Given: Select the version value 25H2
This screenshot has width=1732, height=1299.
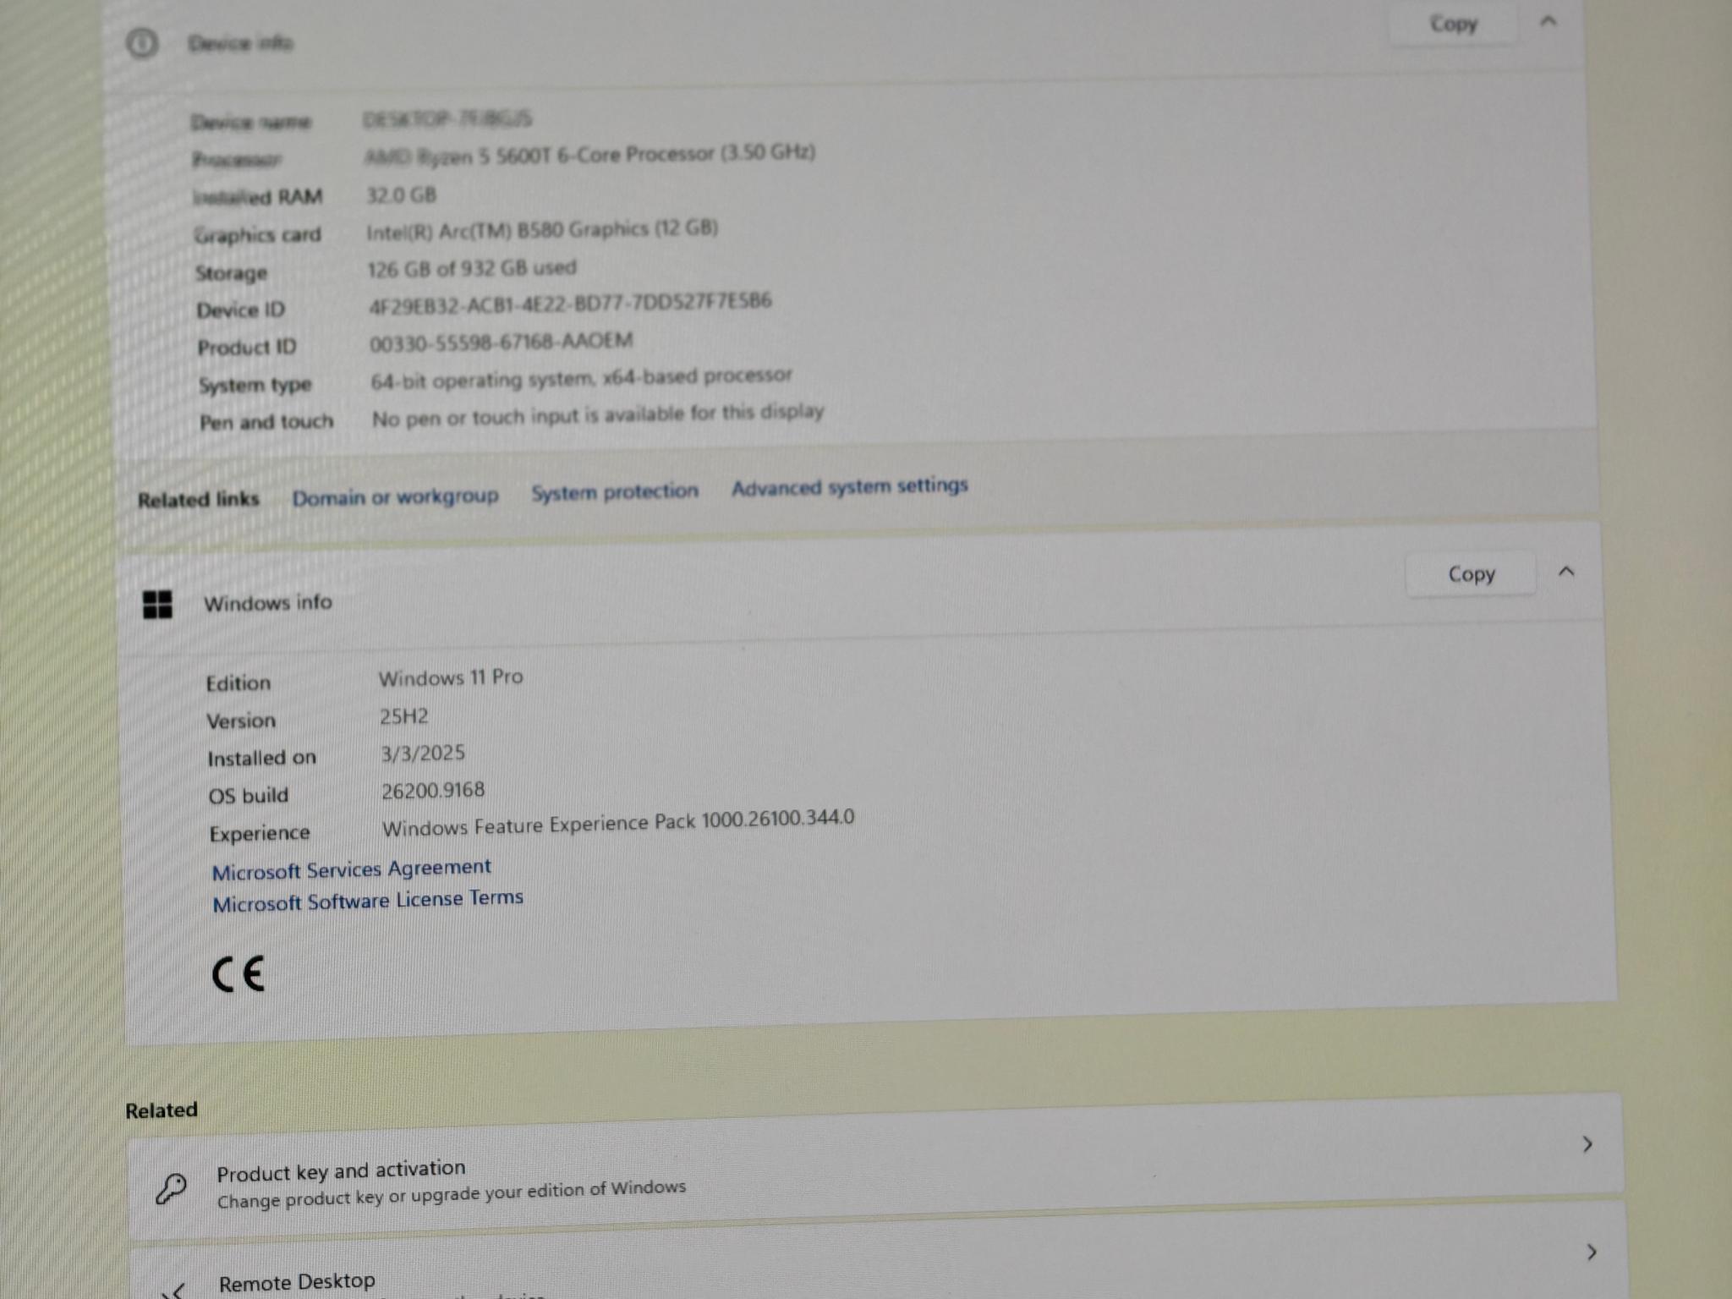Looking at the screenshot, I should point(403,717).
